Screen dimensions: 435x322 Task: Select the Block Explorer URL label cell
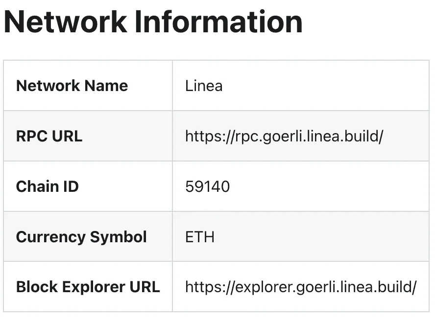click(88, 287)
